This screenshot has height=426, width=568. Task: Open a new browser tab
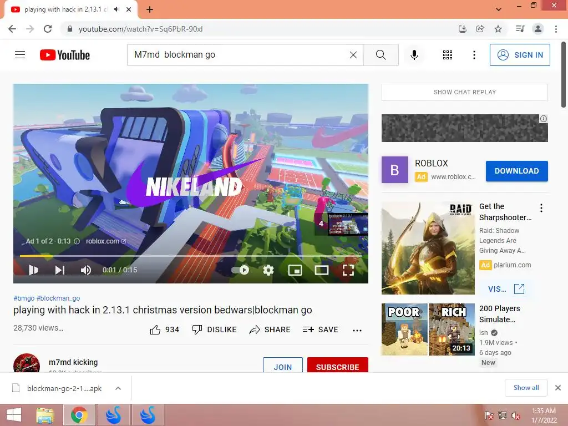(150, 9)
